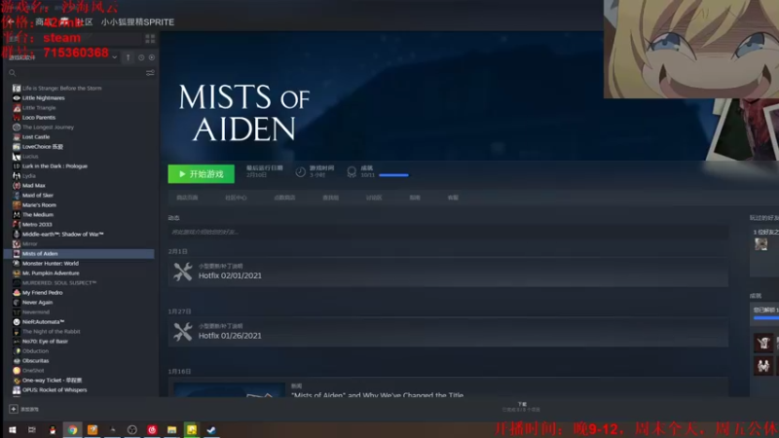Open the friend avatar in friends-who-played panel

click(x=760, y=244)
